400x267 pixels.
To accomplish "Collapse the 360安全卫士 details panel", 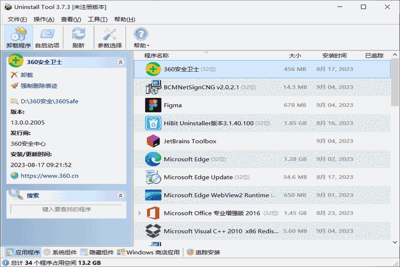I will 121,62.
